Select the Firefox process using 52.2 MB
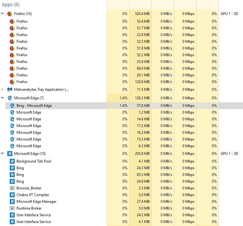Image resolution: width=243 pixels, height=226 pixels. point(124,55)
